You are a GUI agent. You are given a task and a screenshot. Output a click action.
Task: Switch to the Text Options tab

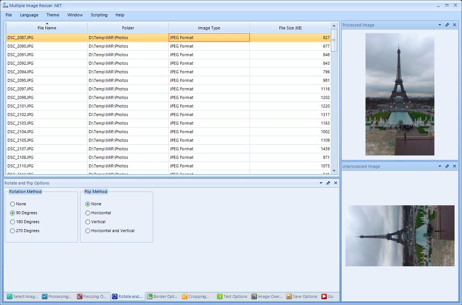(221, 296)
